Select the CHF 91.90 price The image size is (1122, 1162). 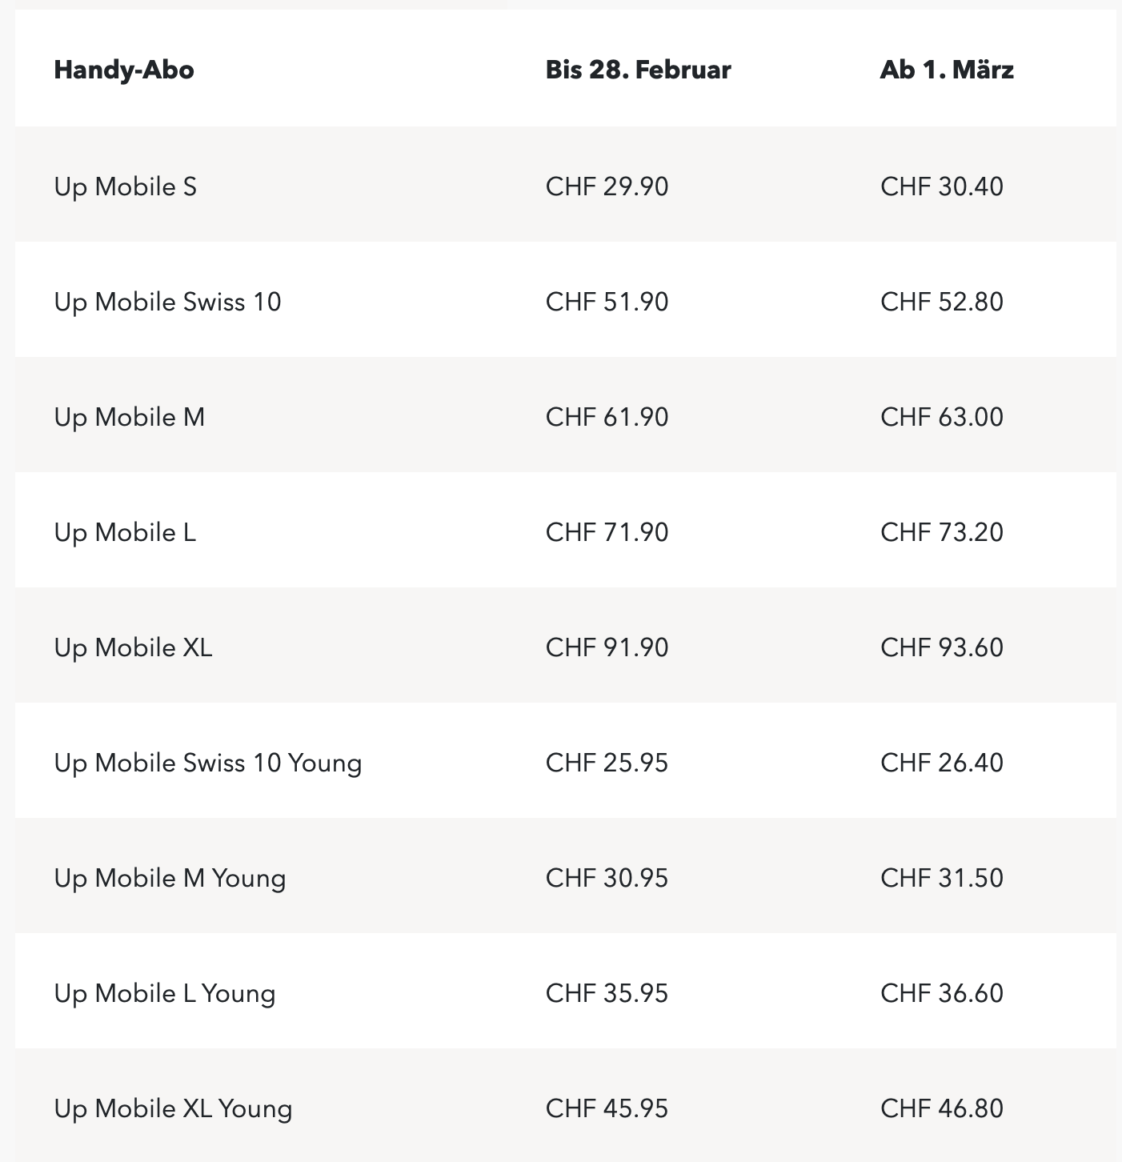(x=607, y=647)
